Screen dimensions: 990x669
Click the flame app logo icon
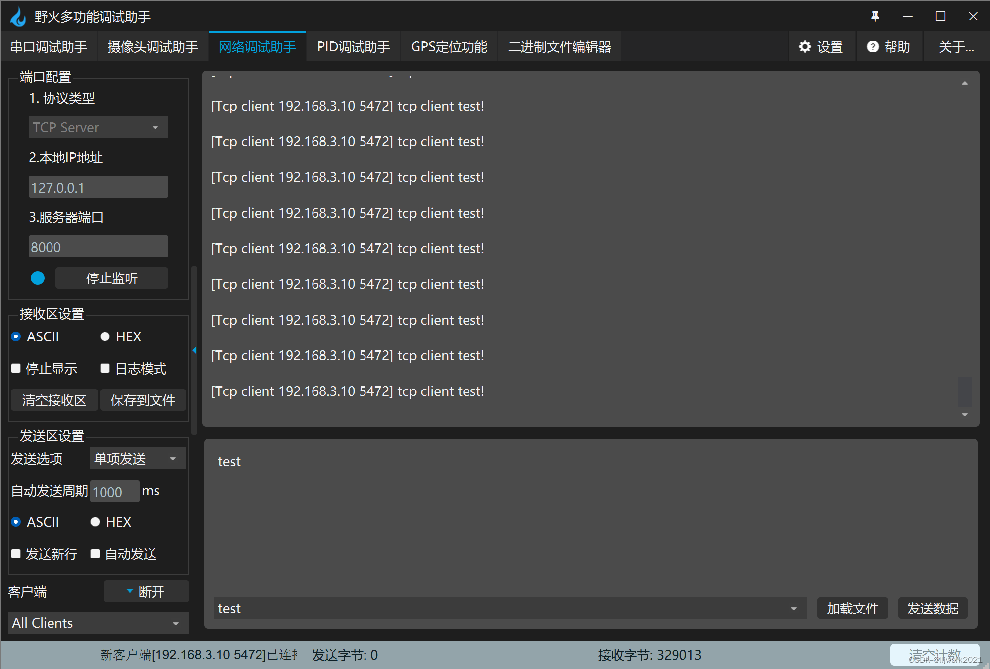click(18, 17)
